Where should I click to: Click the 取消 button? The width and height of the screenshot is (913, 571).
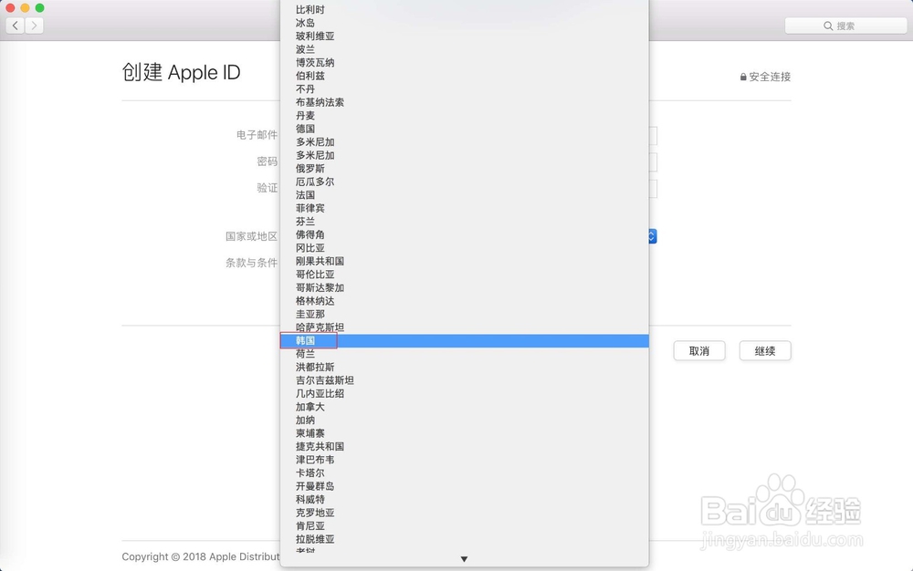pyautogui.click(x=699, y=350)
